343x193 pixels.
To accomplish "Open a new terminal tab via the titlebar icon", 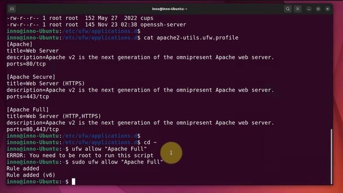I will [x=12, y=9].
